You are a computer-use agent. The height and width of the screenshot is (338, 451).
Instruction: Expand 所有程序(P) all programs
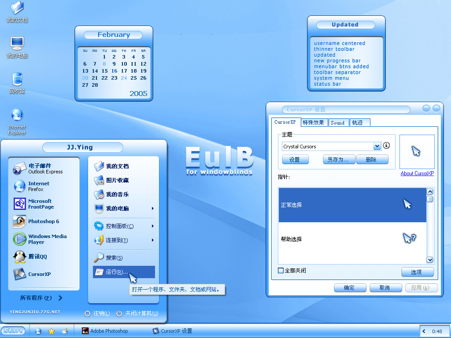point(41,298)
